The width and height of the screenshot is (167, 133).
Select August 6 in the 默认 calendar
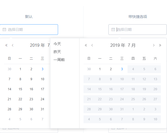[31, 119]
